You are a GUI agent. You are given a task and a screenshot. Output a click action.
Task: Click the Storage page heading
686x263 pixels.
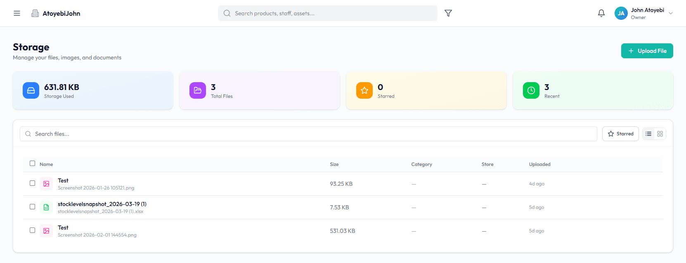(x=31, y=47)
